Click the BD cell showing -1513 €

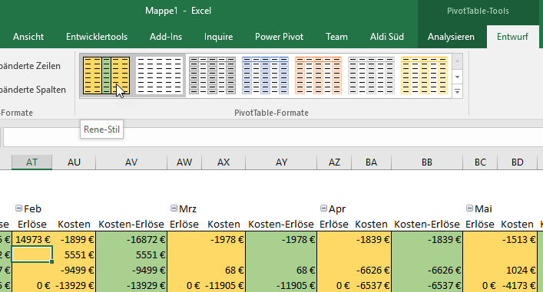click(518, 239)
